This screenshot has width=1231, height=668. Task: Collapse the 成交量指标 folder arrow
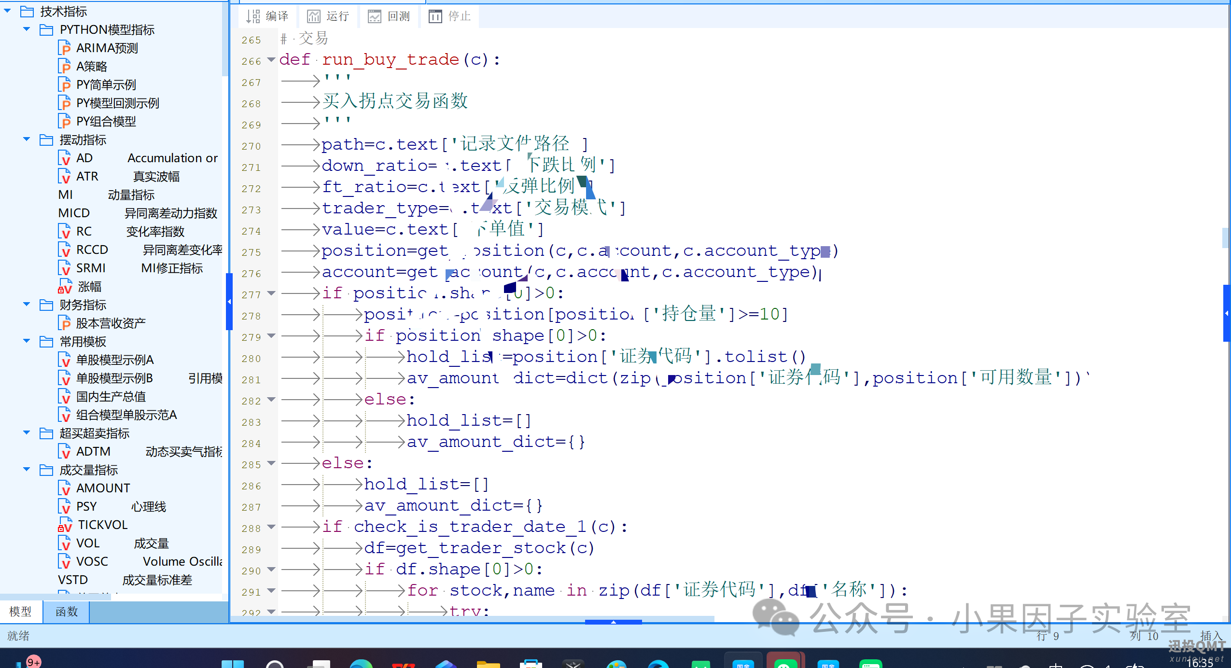click(x=27, y=469)
